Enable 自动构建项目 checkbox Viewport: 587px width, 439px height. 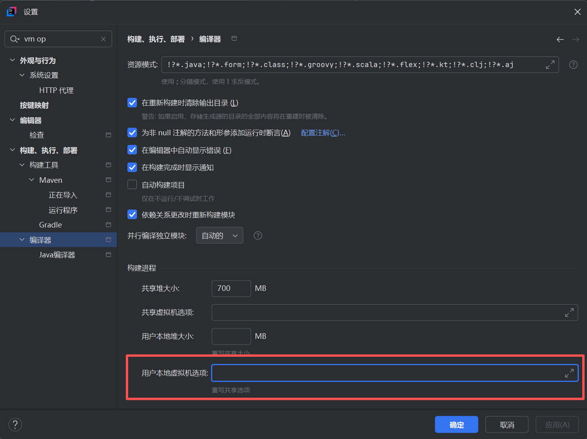[132, 184]
